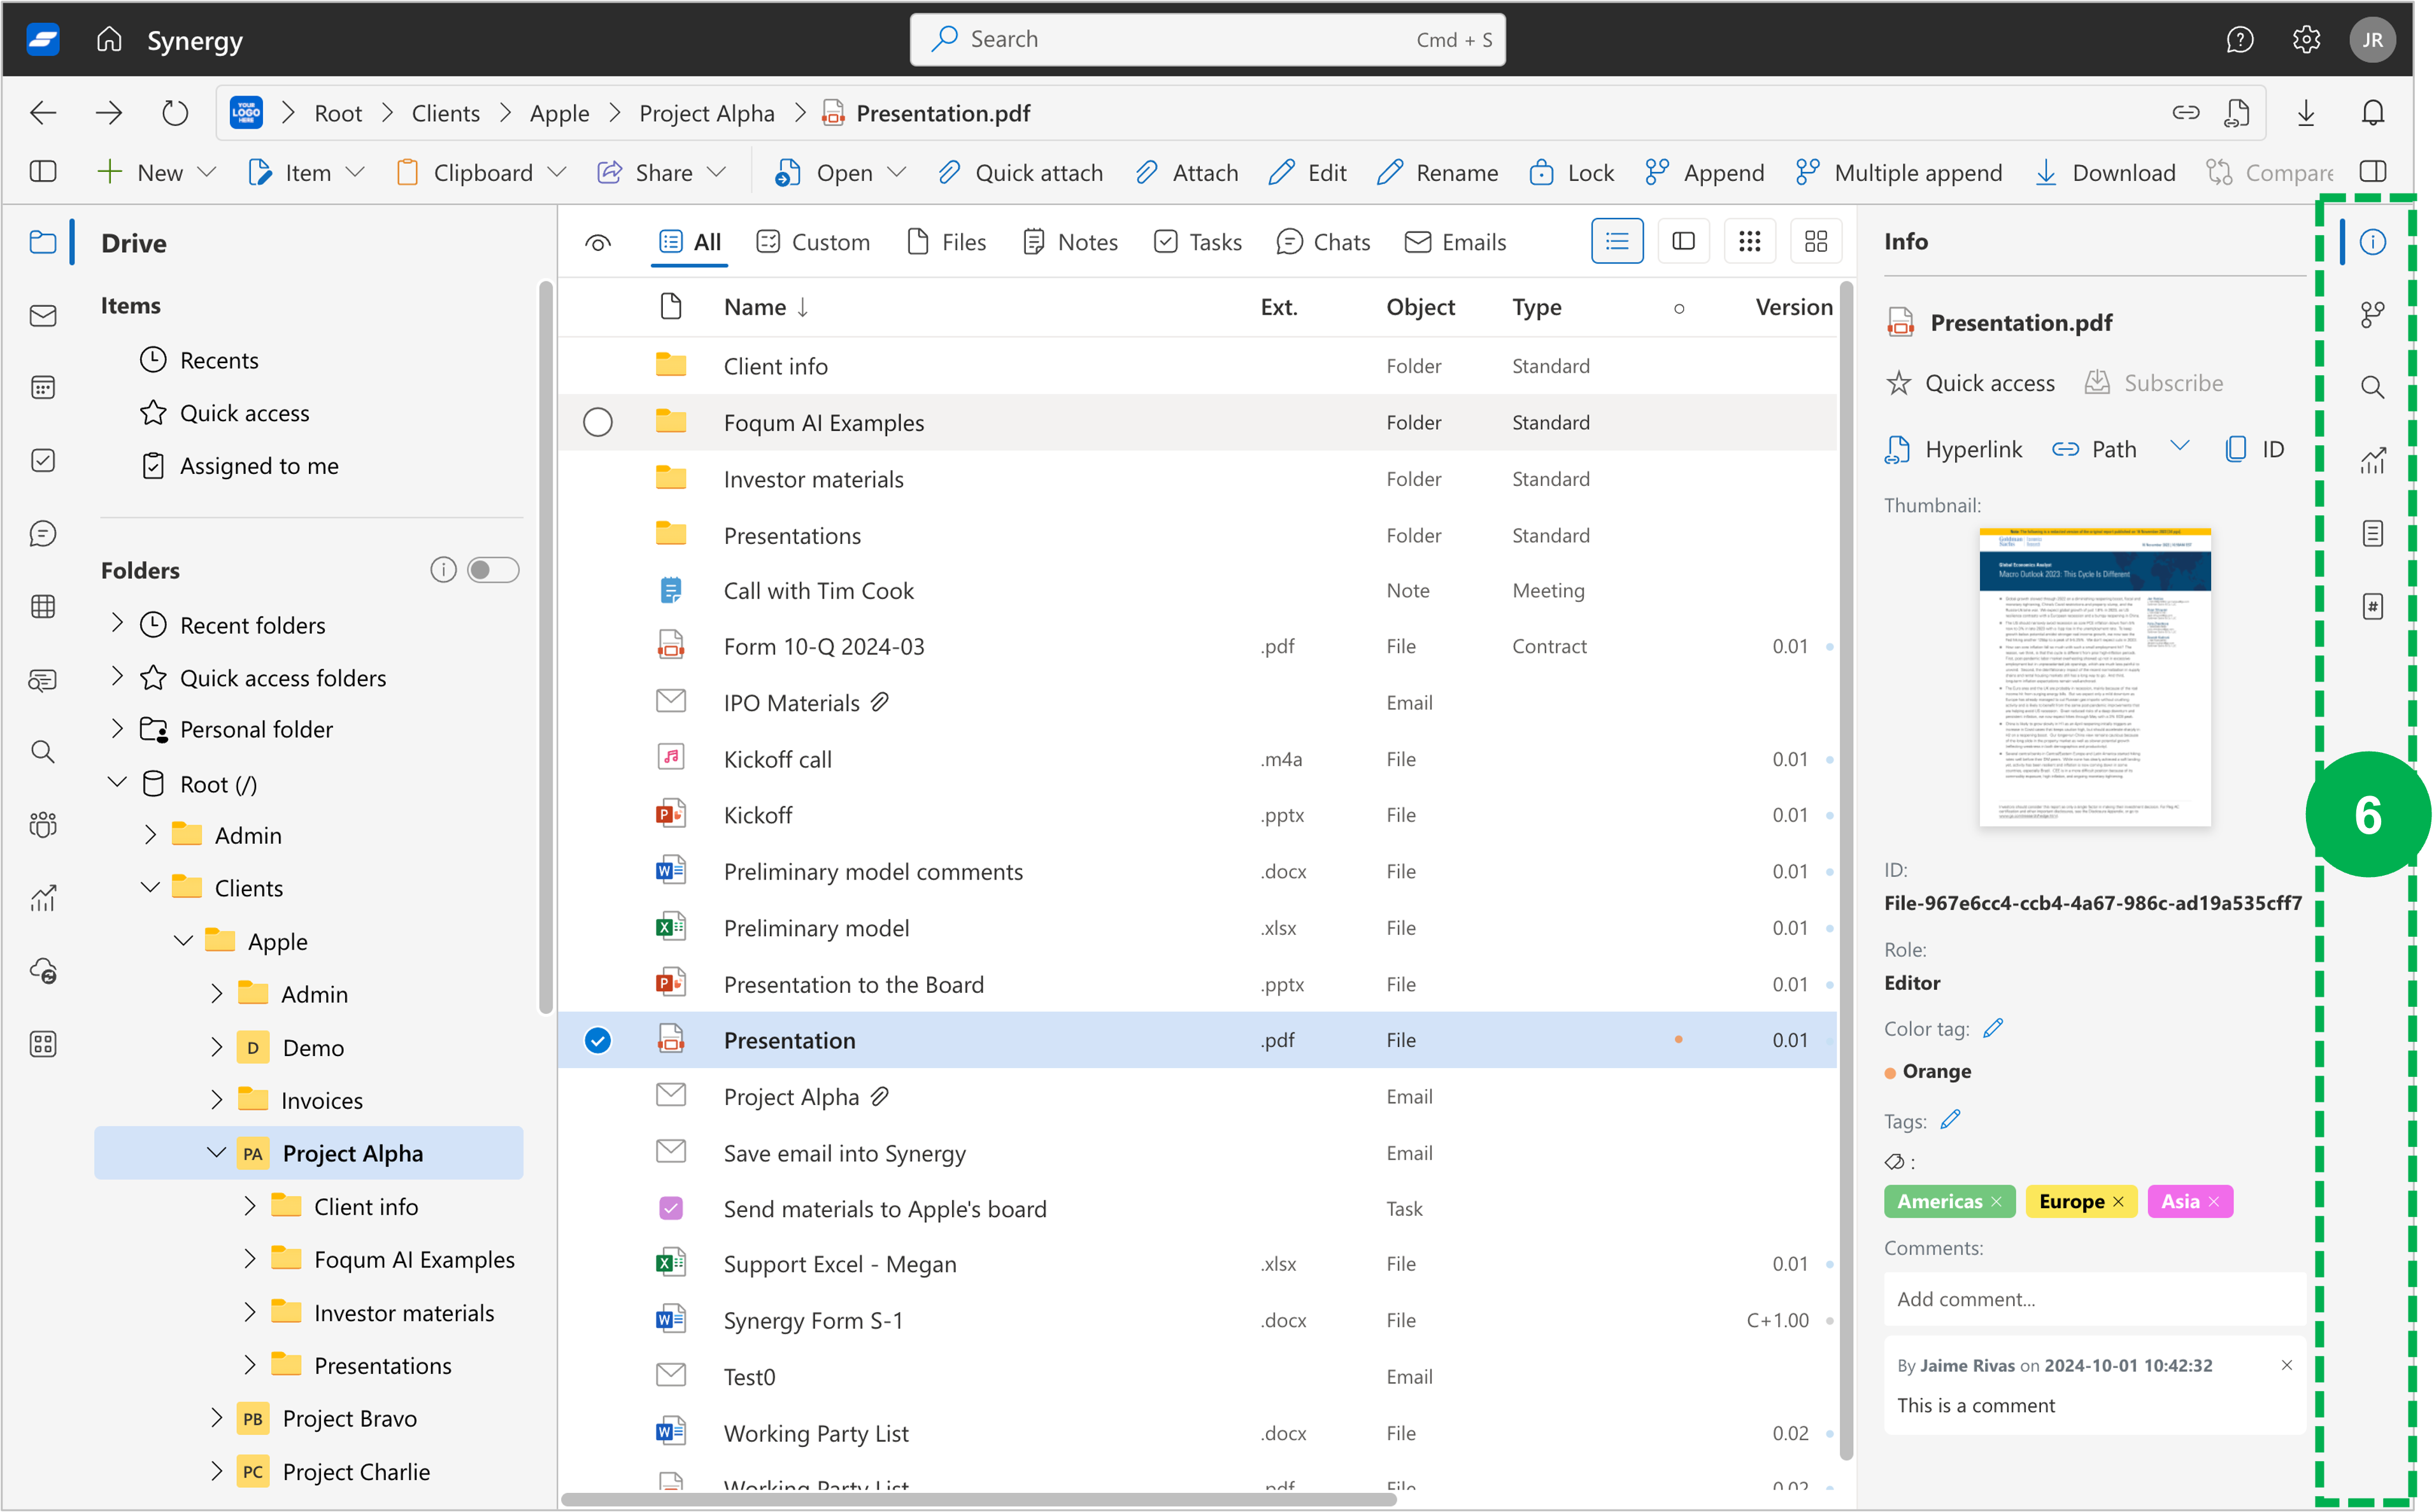2434x1512 pixels.
Task: Switch to the Emails tab
Action: (x=1455, y=242)
